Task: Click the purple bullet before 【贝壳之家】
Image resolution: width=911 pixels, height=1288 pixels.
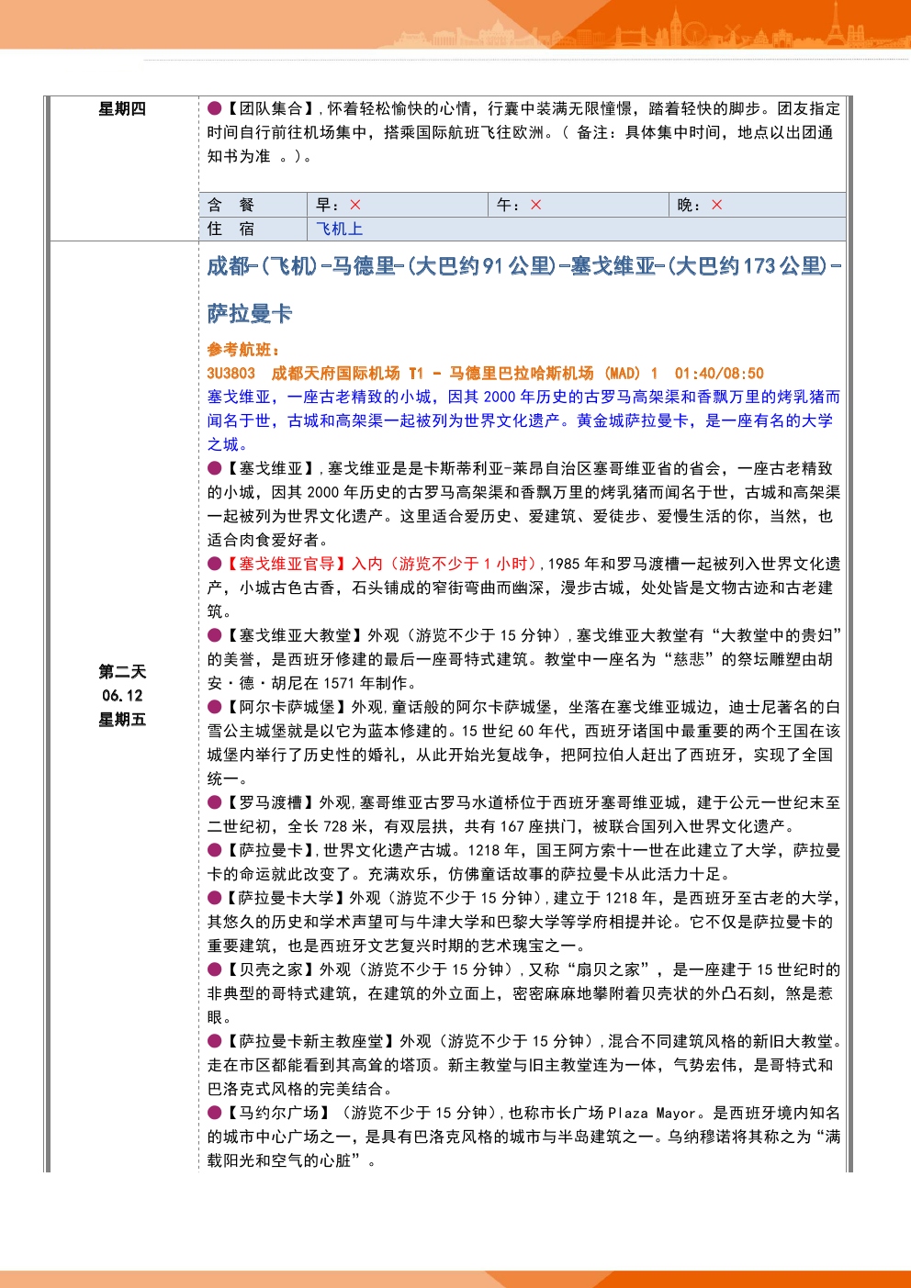Action: click(214, 969)
